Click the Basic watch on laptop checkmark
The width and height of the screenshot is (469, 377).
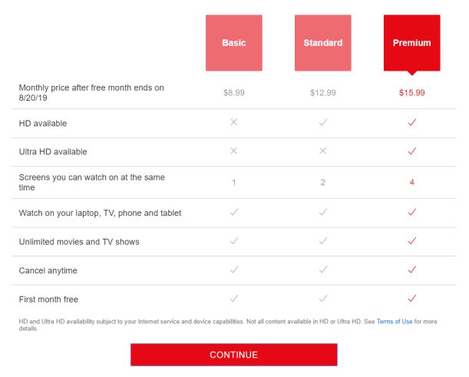point(234,212)
